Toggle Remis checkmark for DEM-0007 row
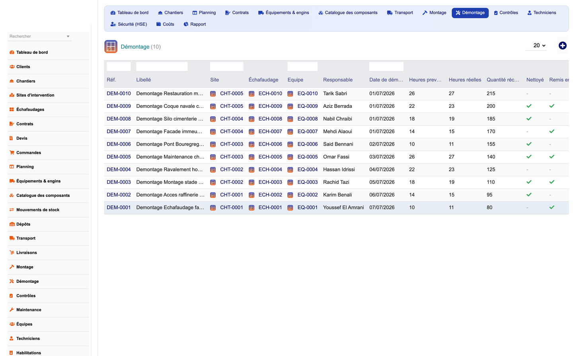Image resolution: width=575 pixels, height=356 pixels. (x=552, y=131)
